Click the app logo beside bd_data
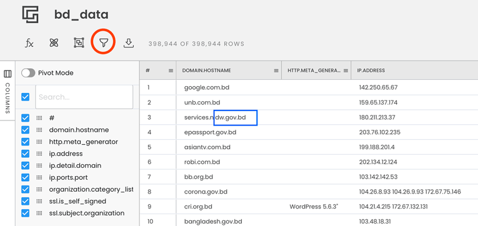 click(30, 14)
